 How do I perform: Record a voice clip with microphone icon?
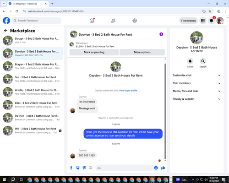pyautogui.click(x=71, y=168)
